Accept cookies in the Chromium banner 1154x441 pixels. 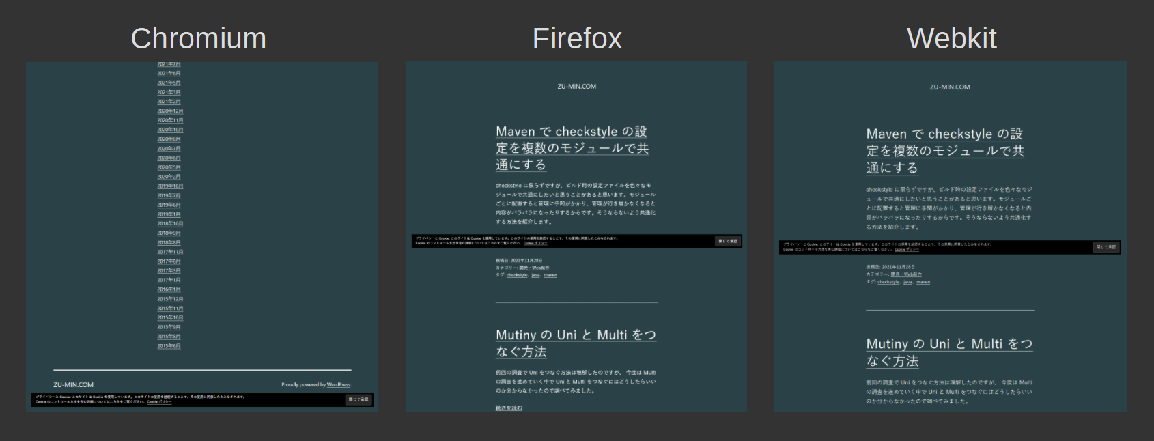[358, 399]
